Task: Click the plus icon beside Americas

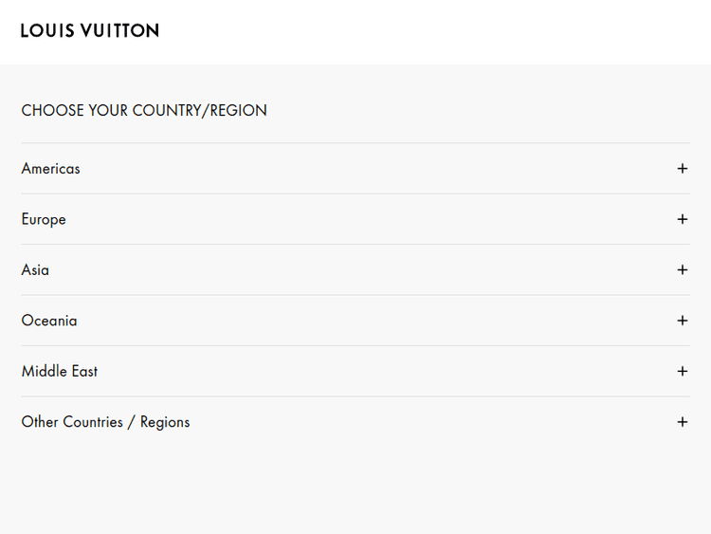Action: (682, 169)
